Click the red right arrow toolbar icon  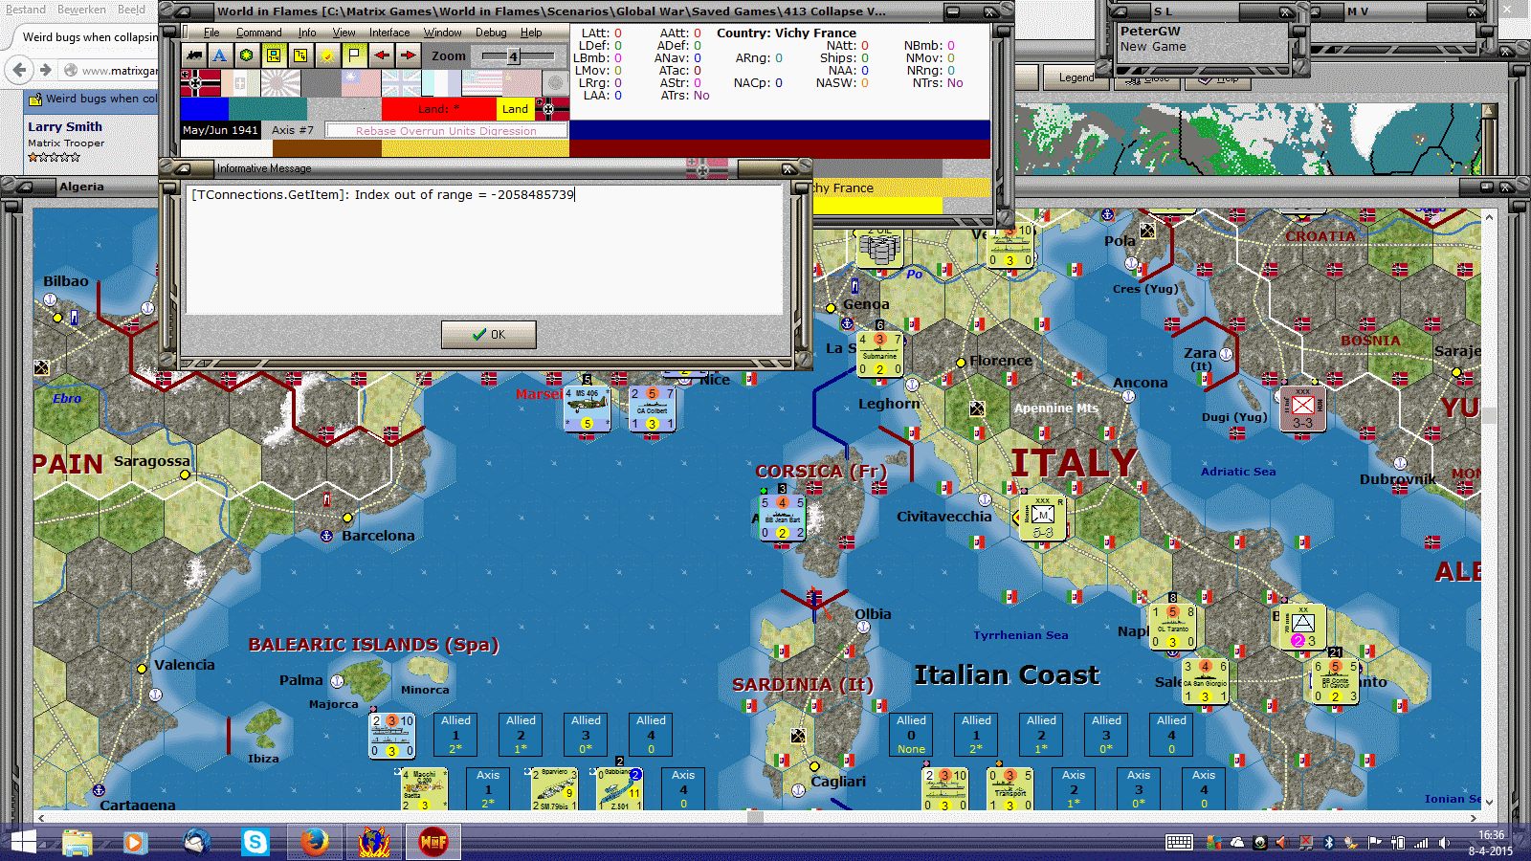click(x=408, y=55)
